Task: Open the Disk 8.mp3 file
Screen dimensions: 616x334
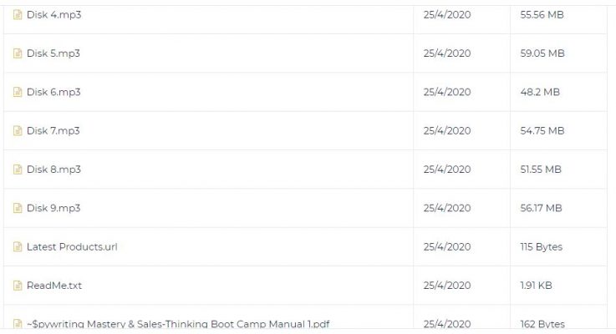Action: tap(53, 170)
